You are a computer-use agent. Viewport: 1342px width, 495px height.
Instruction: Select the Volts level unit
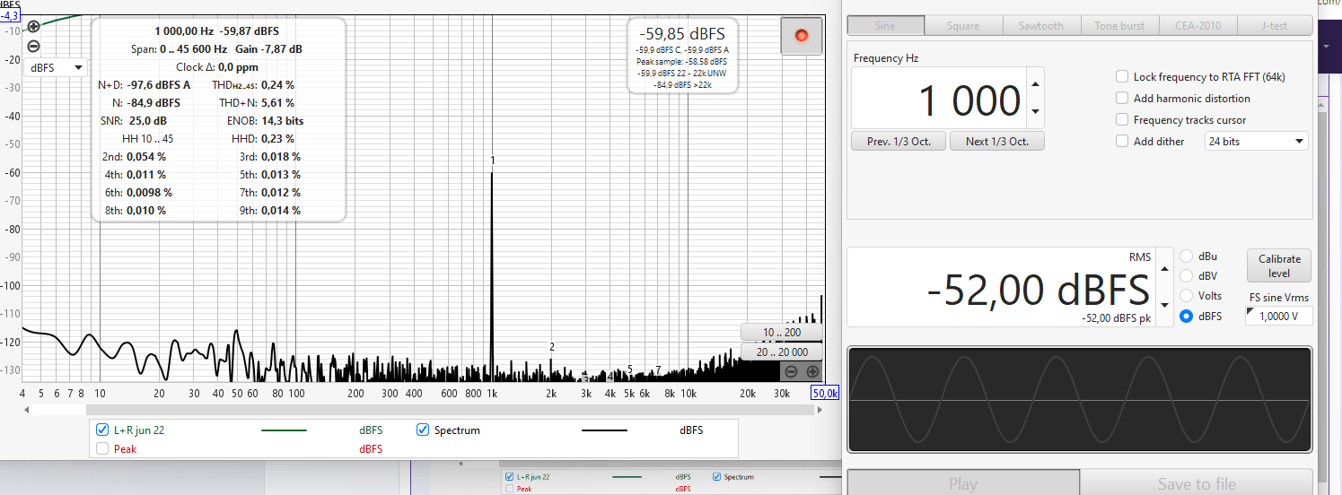tap(1186, 296)
